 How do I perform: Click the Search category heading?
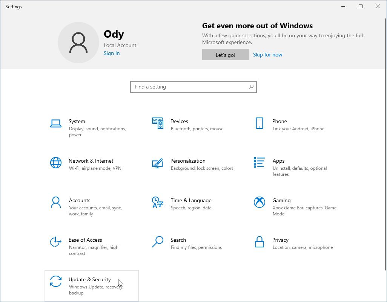(x=178, y=240)
